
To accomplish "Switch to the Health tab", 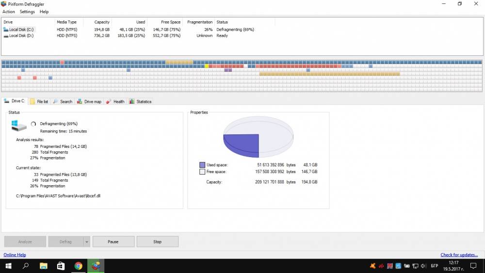I will click(x=115, y=101).
